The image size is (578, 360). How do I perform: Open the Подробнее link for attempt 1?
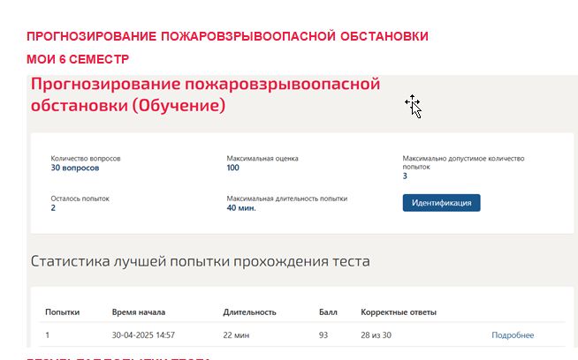coord(513,335)
